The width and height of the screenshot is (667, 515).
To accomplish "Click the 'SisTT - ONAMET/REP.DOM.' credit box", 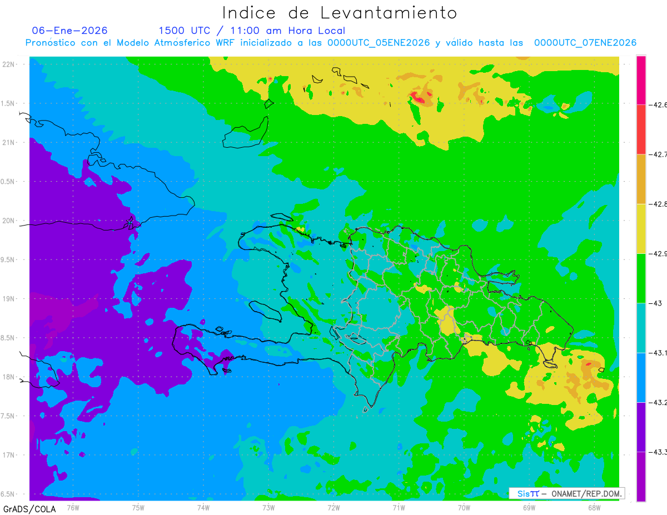I will pos(566,493).
